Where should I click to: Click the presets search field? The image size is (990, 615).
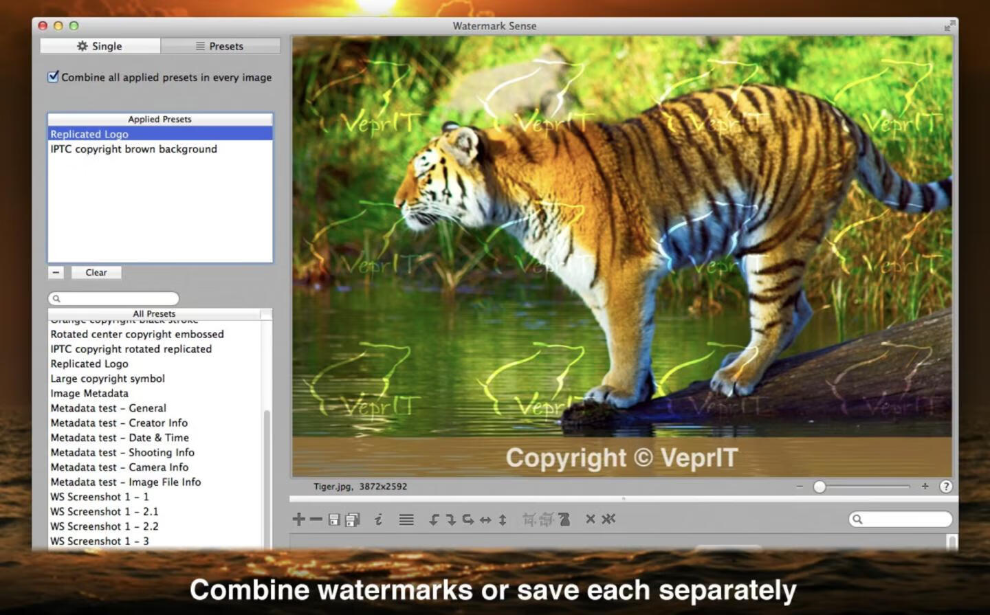click(x=114, y=298)
